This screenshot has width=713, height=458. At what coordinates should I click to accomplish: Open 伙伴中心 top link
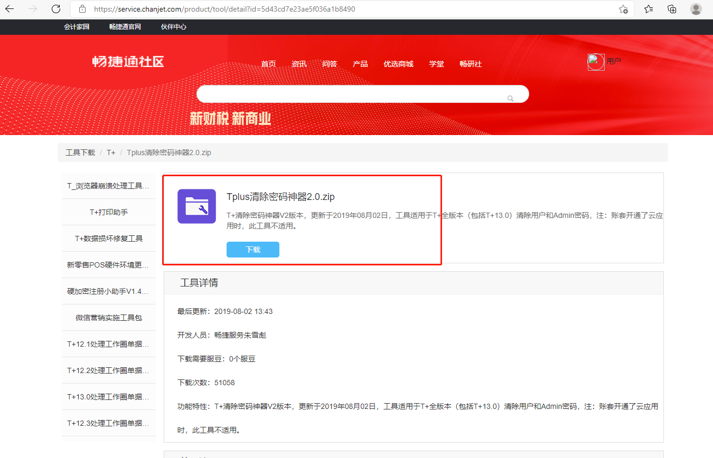click(174, 27)
